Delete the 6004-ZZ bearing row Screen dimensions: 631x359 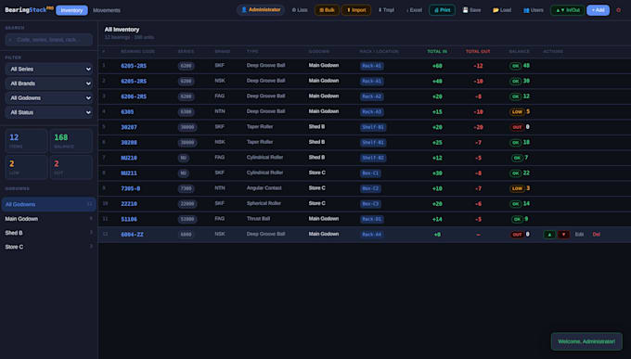(x=596, y=235)
